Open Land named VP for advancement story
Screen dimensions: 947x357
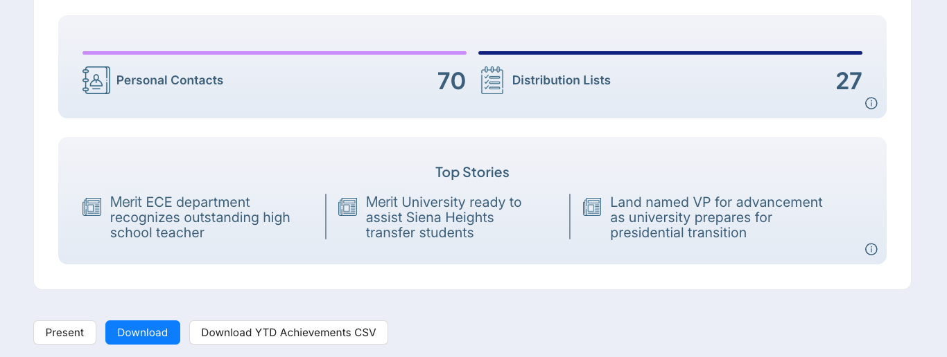click(716, 217)
